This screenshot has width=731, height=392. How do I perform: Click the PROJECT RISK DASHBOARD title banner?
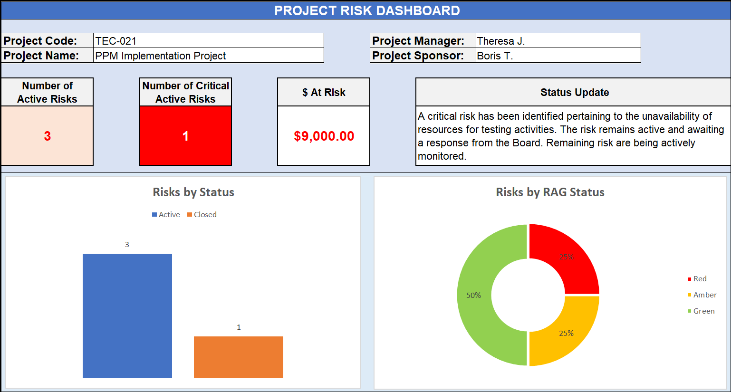point(365,10)
